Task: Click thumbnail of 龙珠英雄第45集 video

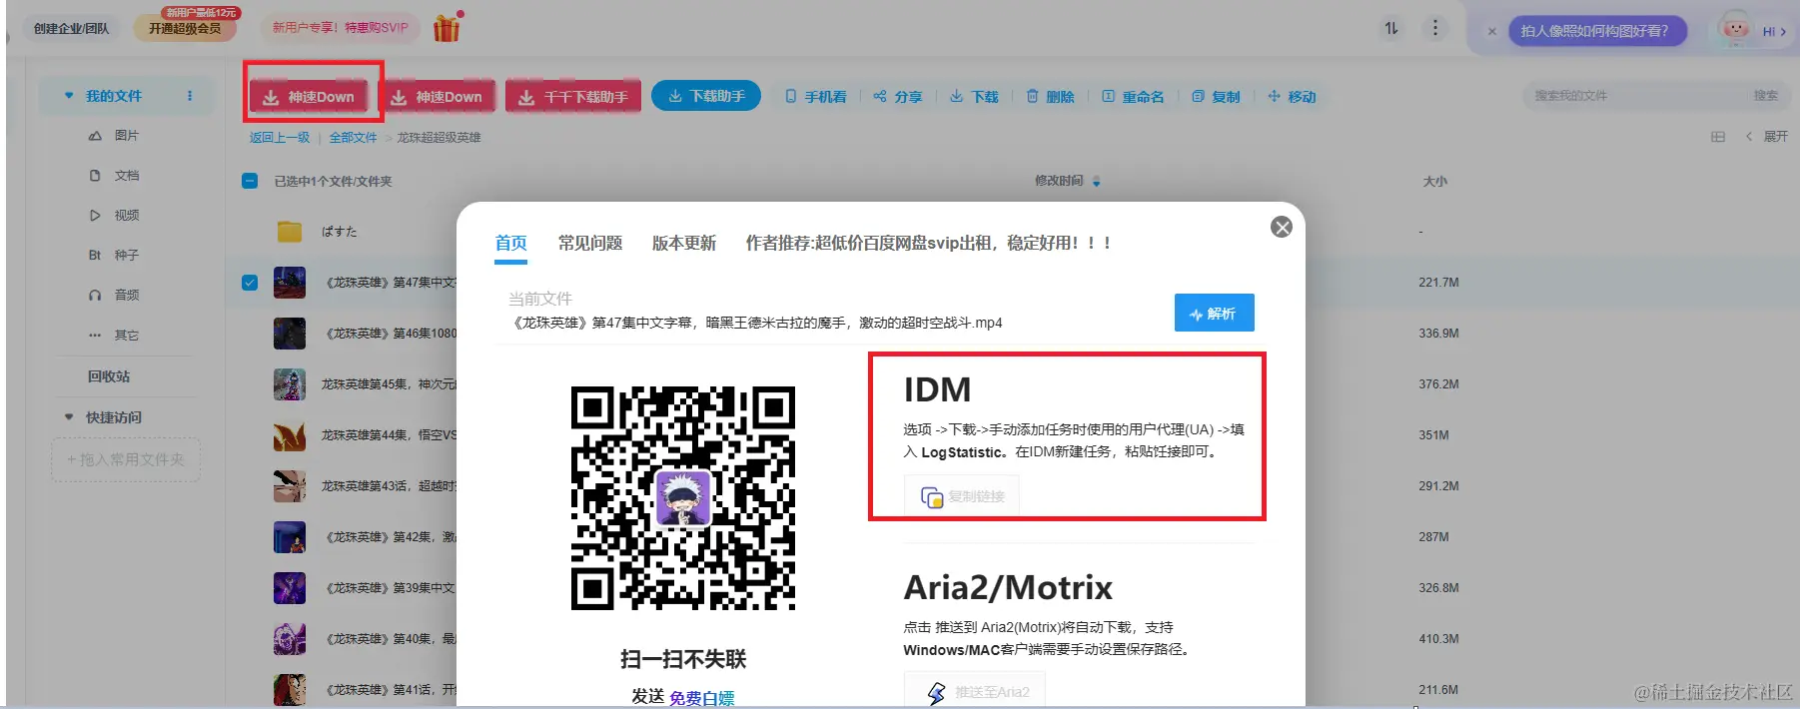Action: [290, 384]
